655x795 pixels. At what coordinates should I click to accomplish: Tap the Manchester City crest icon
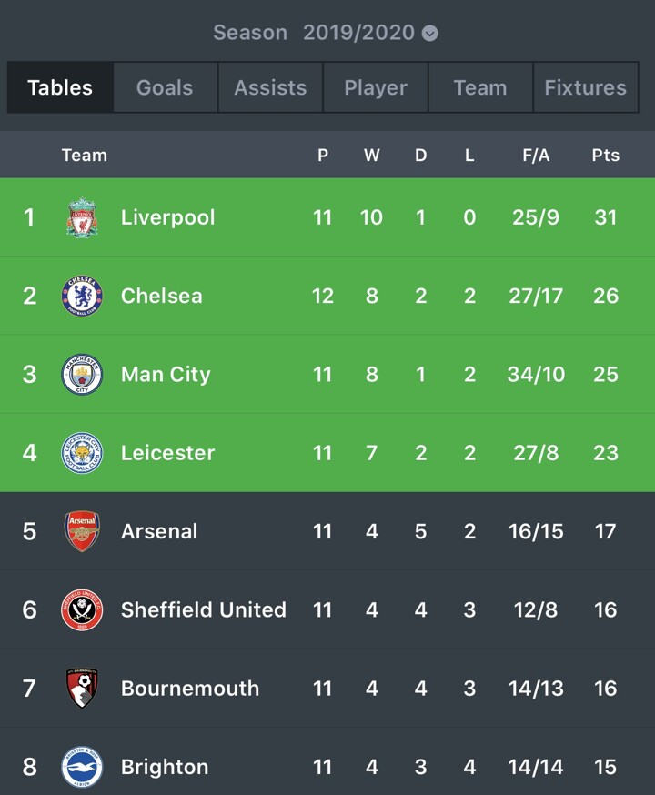[82, 375]
